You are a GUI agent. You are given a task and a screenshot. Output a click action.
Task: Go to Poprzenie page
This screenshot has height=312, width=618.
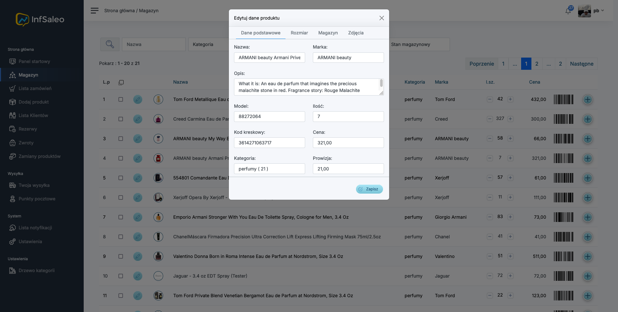point(482,64)
